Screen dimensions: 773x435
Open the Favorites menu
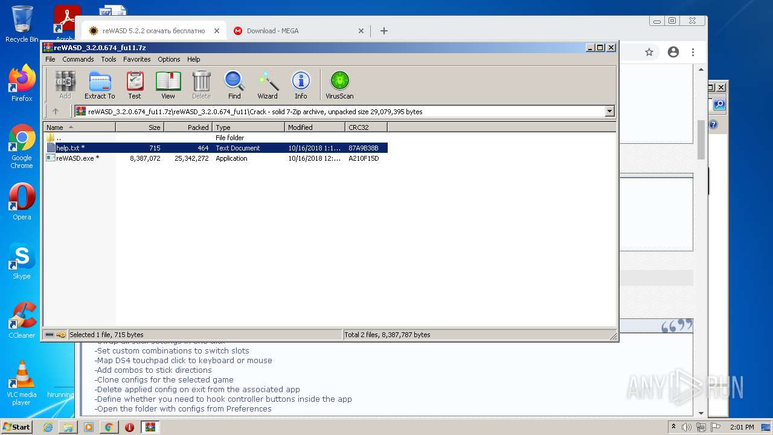(137, 59)
